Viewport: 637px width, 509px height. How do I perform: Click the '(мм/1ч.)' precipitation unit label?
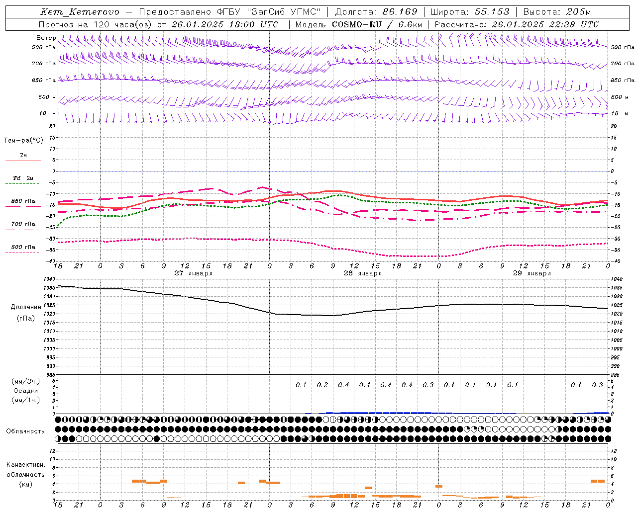26,400
